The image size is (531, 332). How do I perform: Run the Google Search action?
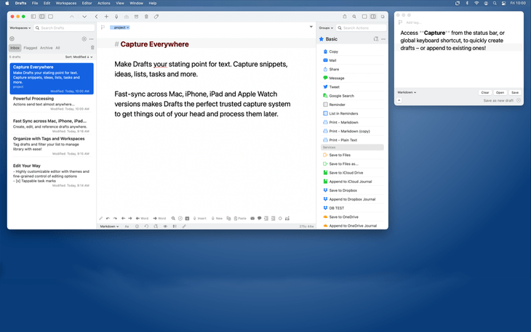tap(352, 96)
